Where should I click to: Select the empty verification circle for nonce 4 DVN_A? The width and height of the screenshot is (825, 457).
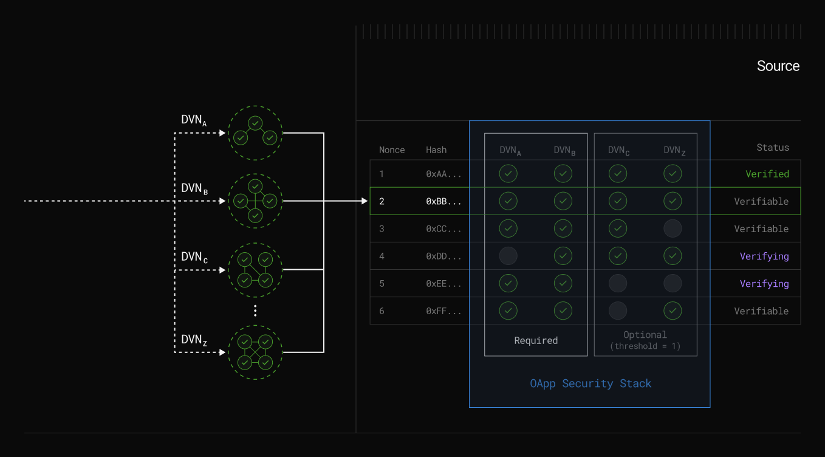(x=508, y=255)
